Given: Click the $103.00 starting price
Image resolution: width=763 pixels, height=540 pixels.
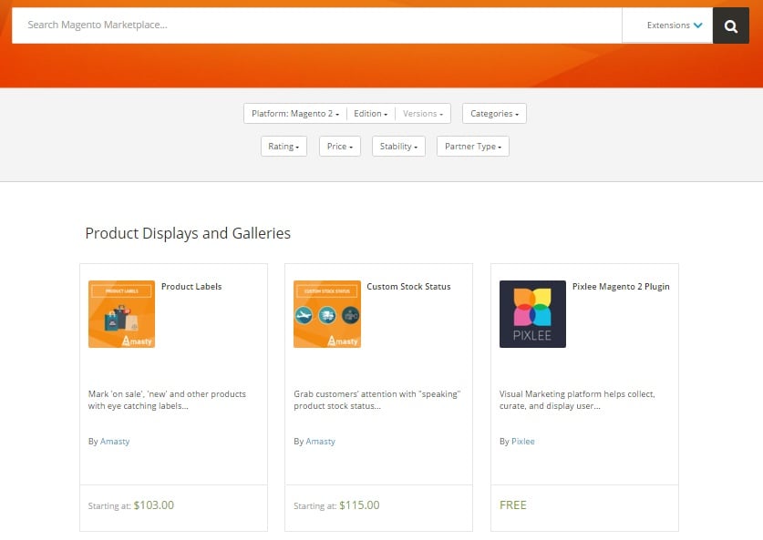Looking at the screenshot, I should point(154,505).
